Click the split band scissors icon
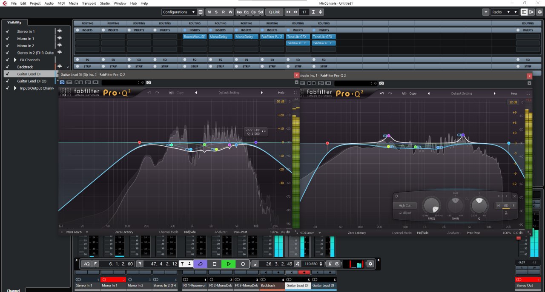The height and width of the screenshot is (292, 545). coord(506,214)
